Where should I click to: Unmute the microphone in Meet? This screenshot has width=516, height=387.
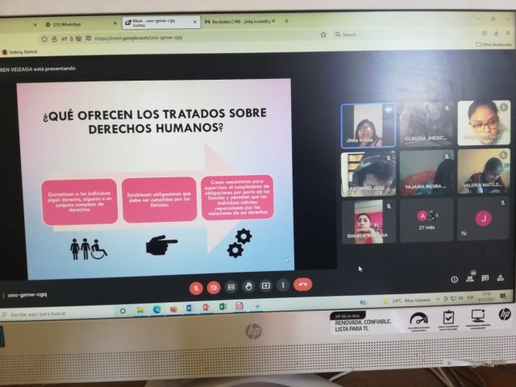196,289
